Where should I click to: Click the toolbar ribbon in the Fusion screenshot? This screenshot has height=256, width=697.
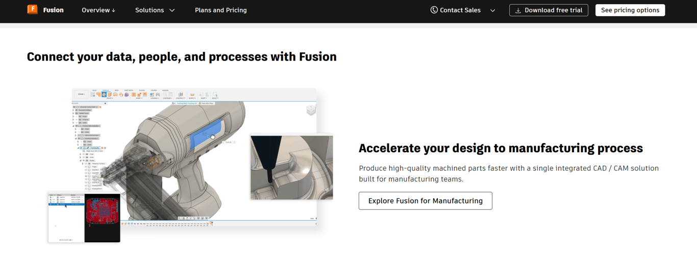[153, 94]
